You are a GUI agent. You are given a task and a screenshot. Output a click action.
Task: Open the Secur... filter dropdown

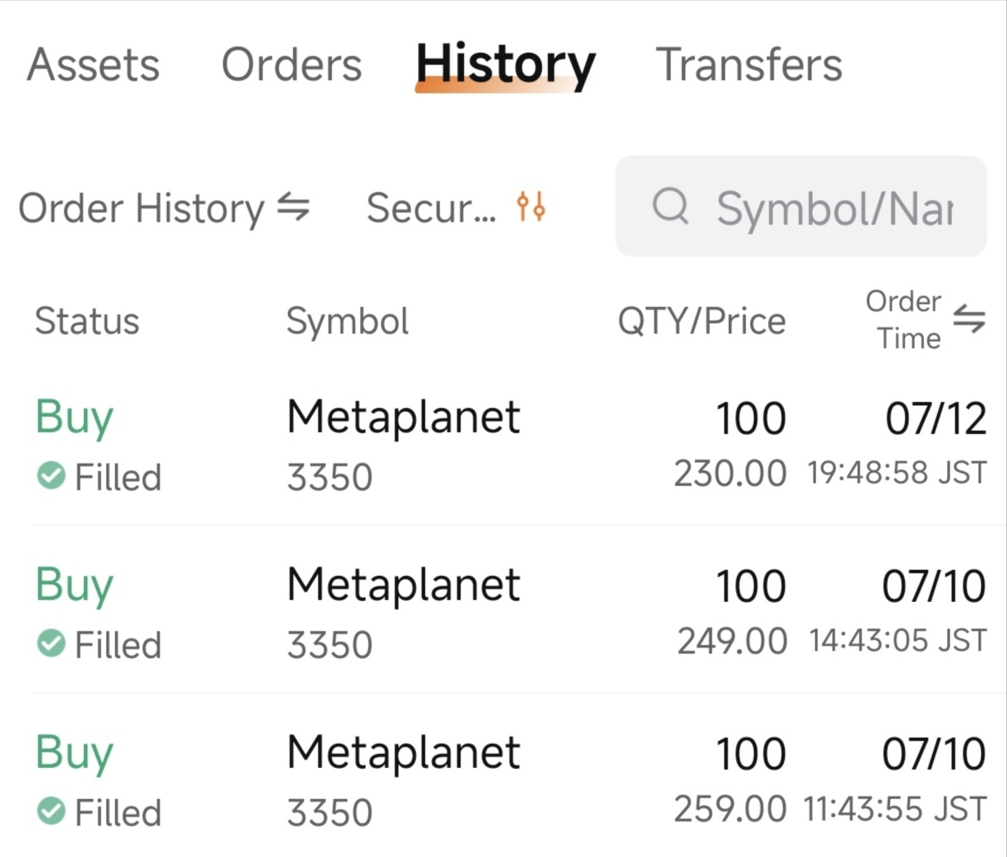point(456,208)
